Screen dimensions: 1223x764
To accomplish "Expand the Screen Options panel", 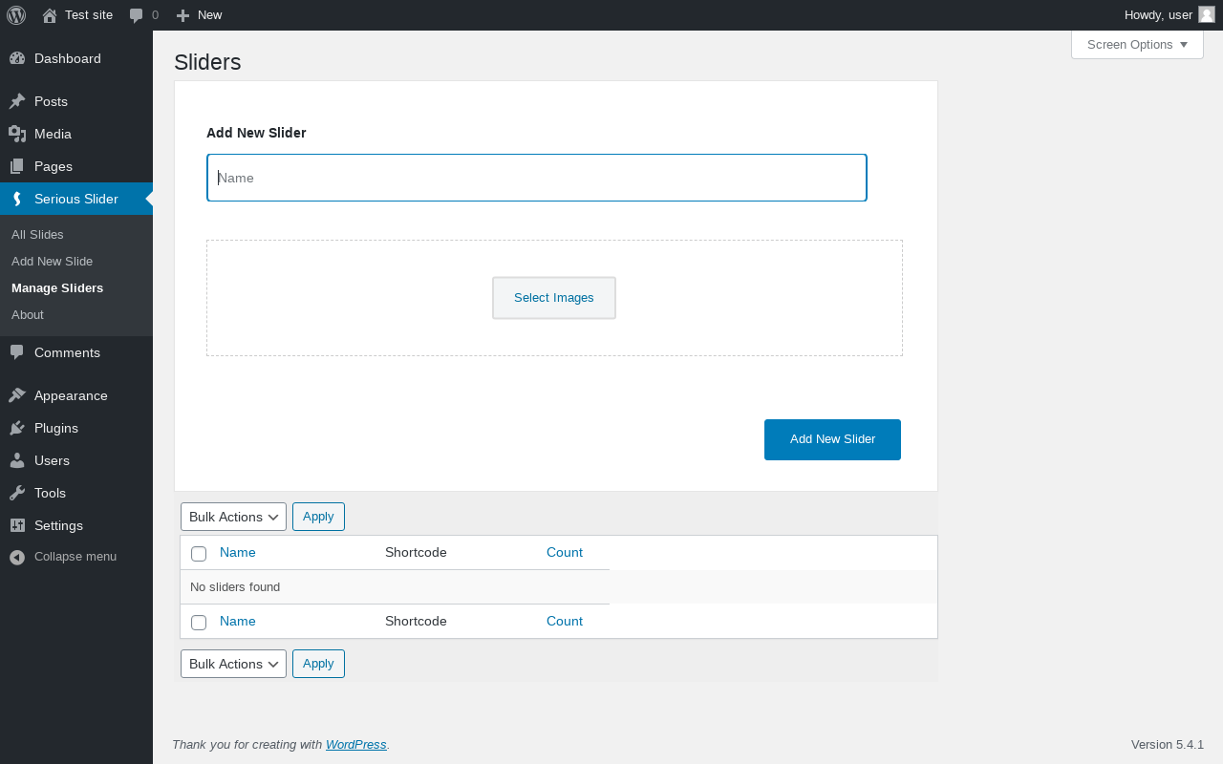I will [1137, 45].
